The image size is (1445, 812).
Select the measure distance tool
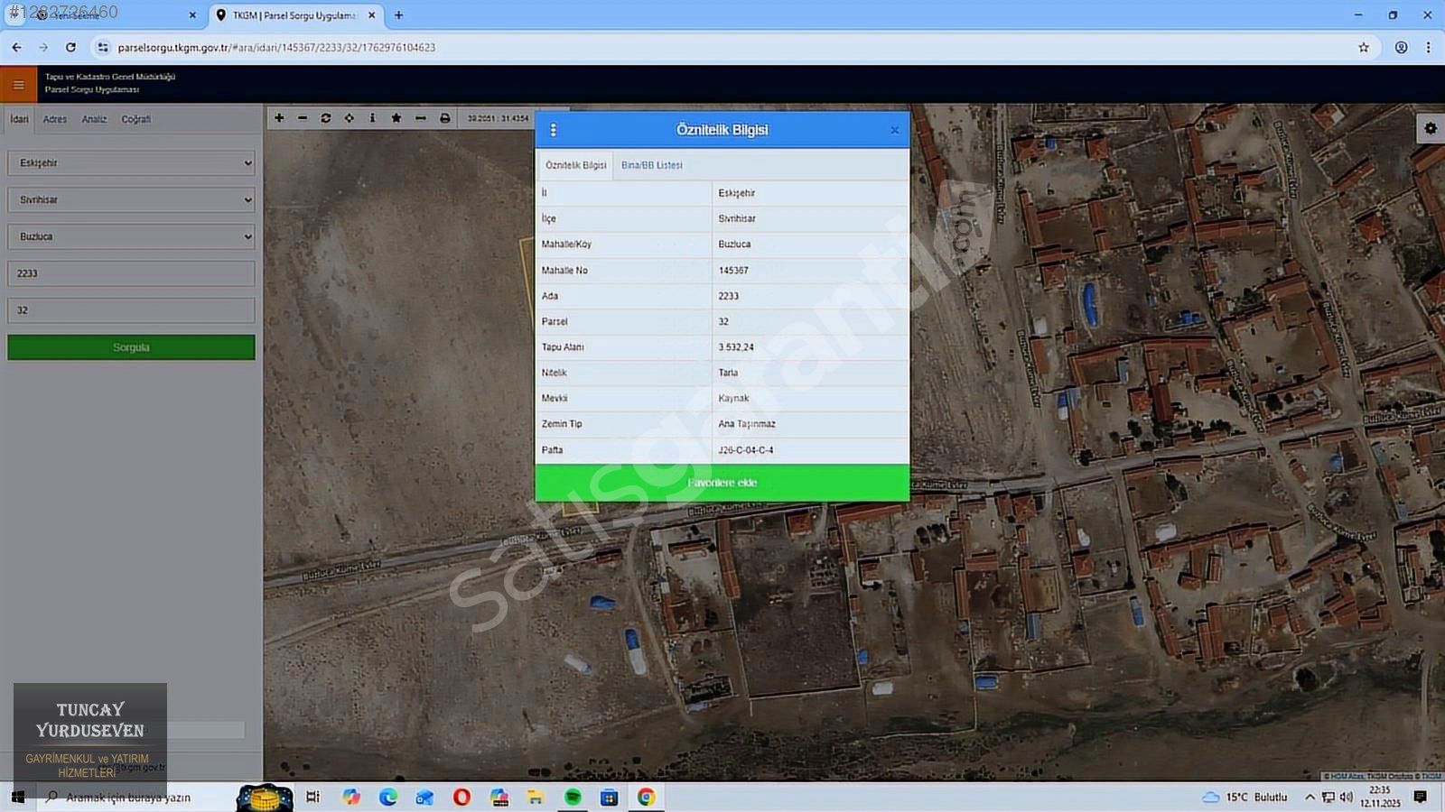click(x=421, y=118)
